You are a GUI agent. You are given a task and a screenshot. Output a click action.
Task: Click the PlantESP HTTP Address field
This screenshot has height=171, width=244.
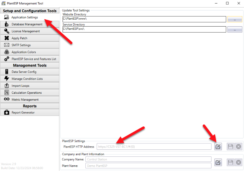click(x=154, y=147)
